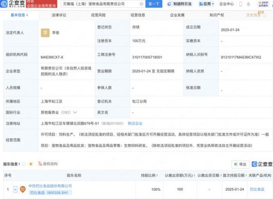
Task: Switch to the 法律诉讼 tab
Action: point(59,15)
